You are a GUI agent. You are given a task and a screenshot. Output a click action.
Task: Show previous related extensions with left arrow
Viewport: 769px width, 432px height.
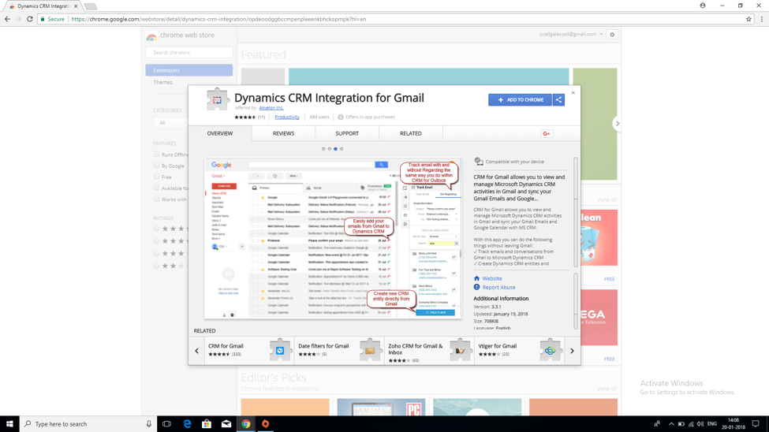(197, 351)
